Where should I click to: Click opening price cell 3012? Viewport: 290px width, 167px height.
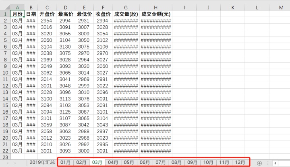(x=47, y=138)
